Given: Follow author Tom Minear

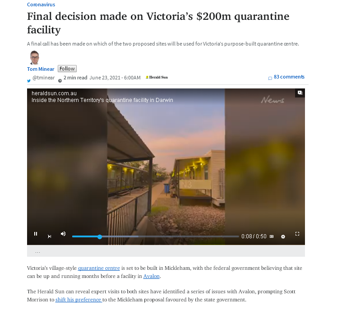Looking at the screenshot, I should pyautogui.click(x=67, y=69).
